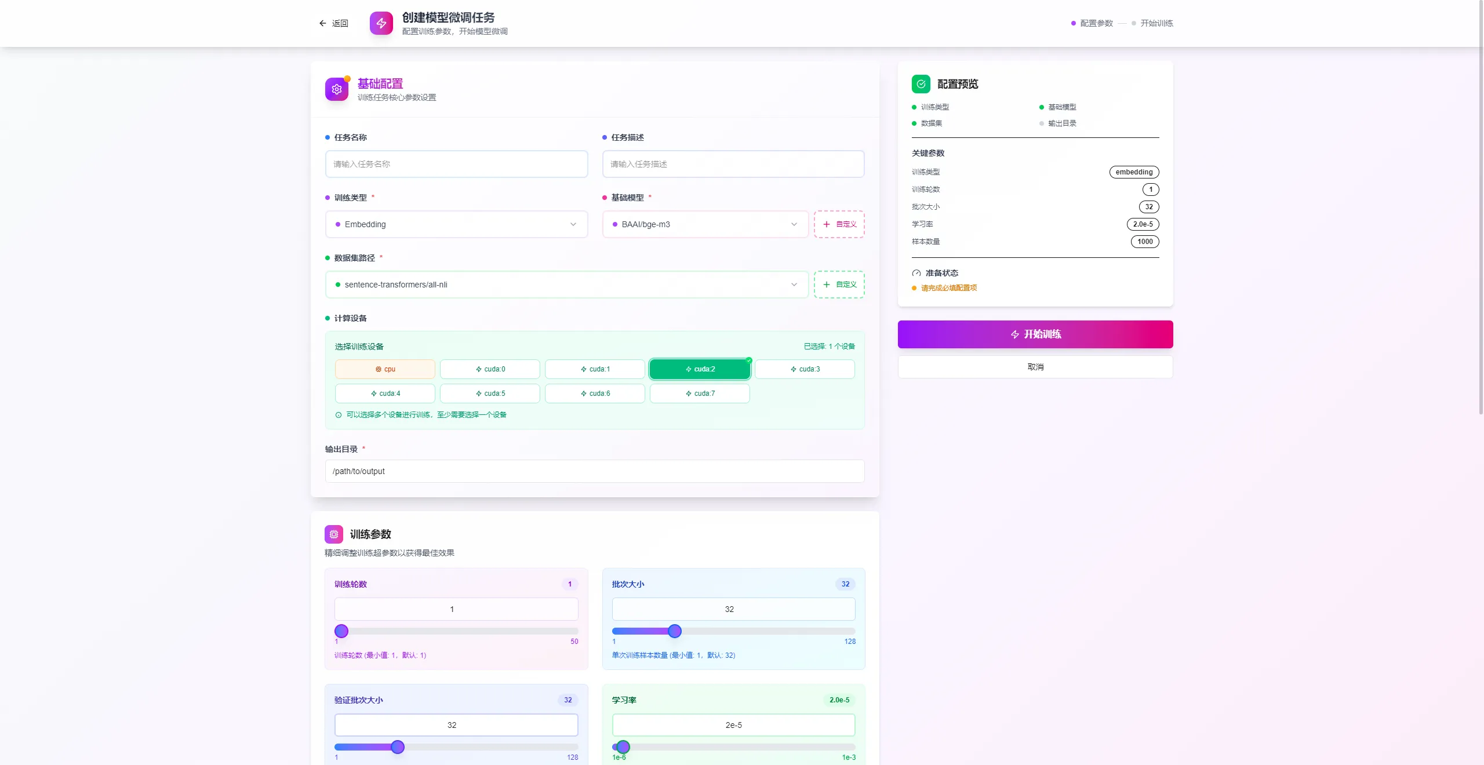The width and height of the screenshot is (1484, 765).
Task: Expand the BAAI/bge-m3 base model dropdown
Action: pos(705,224)
